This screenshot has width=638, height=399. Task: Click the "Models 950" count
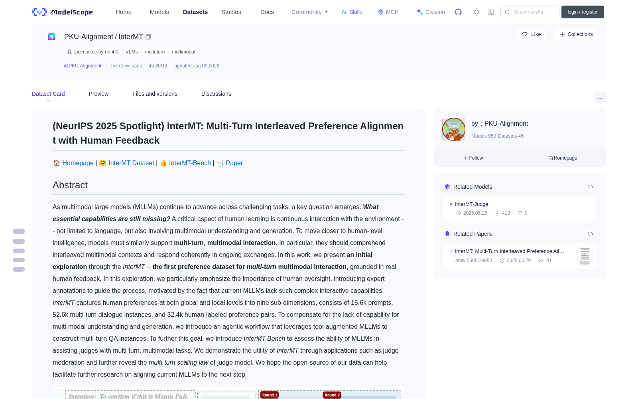click(484, 136)
